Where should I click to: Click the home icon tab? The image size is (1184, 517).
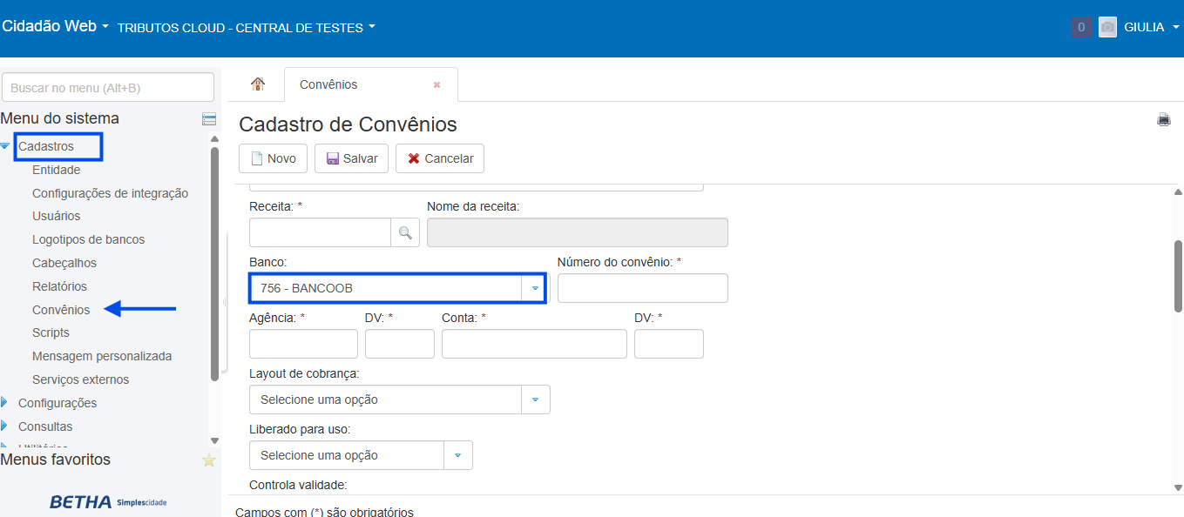[257, 84]
